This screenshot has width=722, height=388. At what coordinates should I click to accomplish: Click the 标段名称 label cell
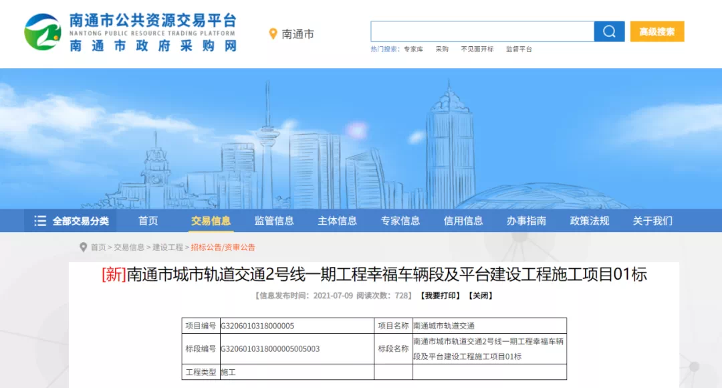(393, 349)
